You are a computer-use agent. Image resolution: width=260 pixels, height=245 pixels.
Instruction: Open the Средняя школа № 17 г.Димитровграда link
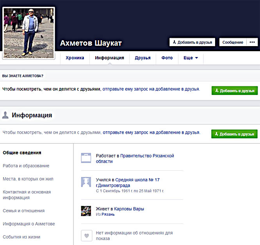128,182
